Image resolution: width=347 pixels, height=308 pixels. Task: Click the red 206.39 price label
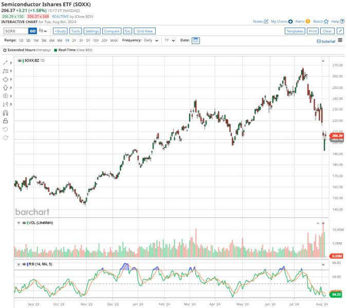pyautogui.click(x=337, y=136)
